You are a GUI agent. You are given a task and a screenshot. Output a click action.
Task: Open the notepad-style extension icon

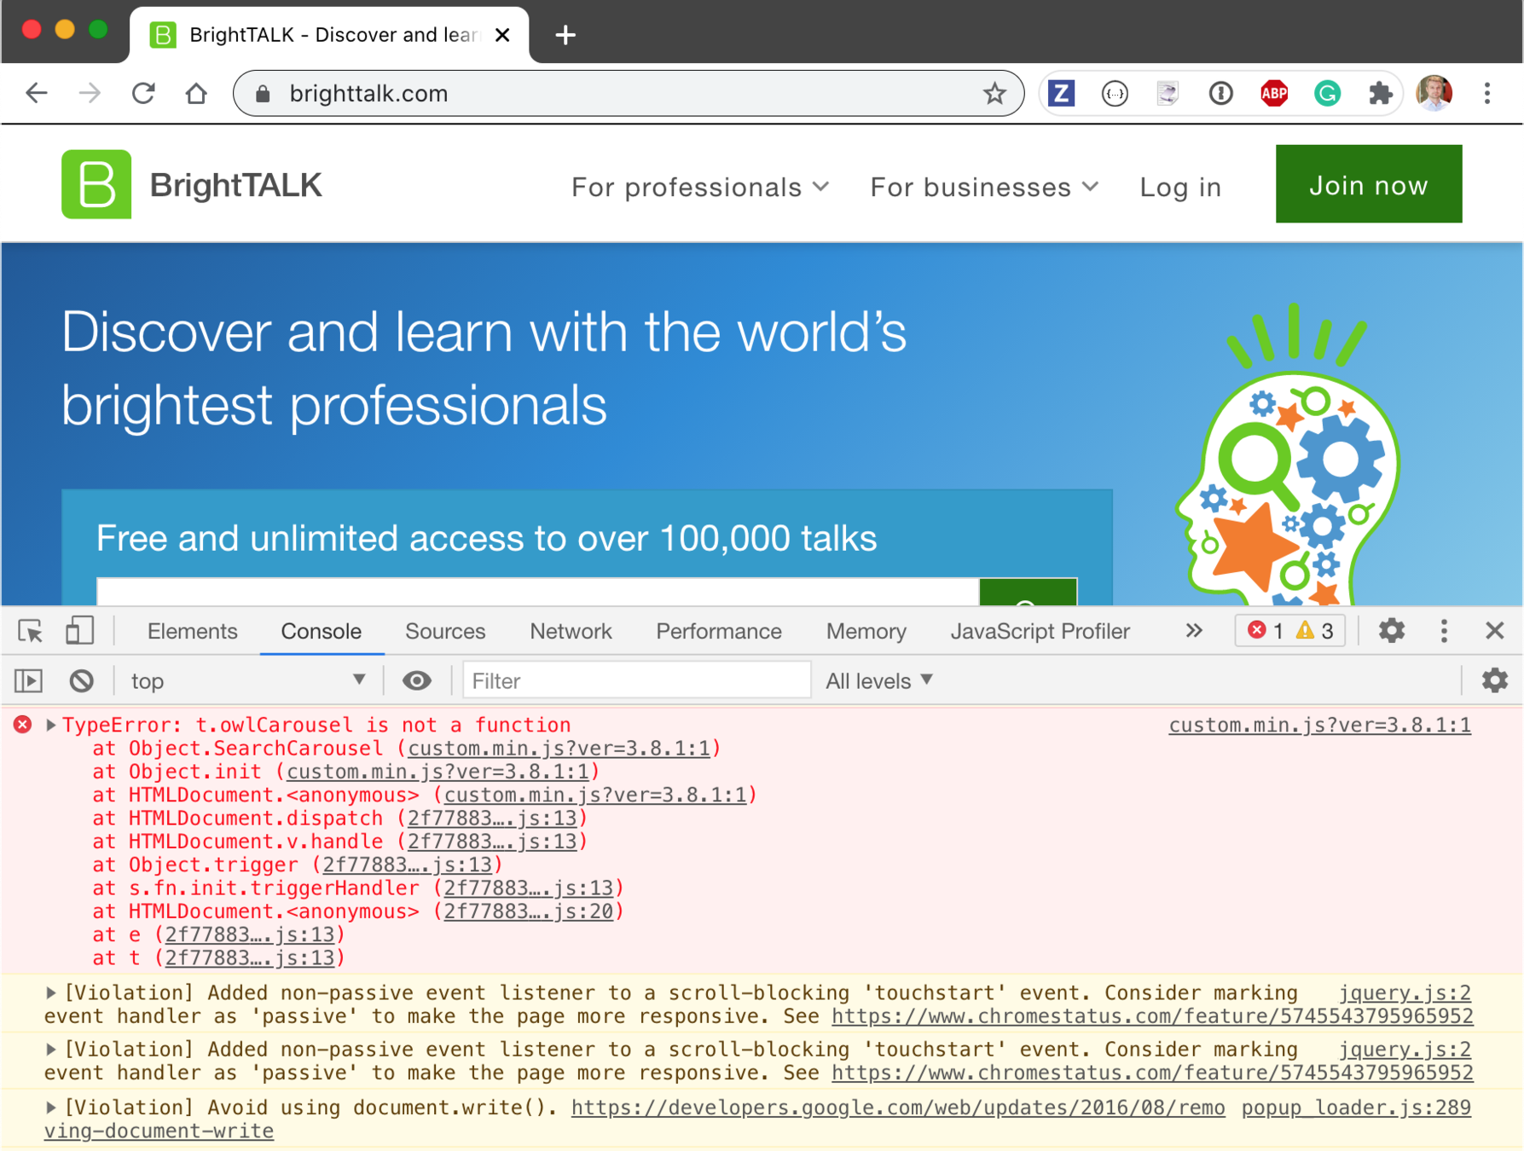[x=1168, y=93]
